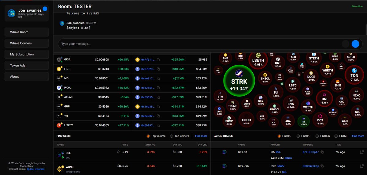
Task: Copy the 0xFf611 wallet address
Action: pos(158,60)
